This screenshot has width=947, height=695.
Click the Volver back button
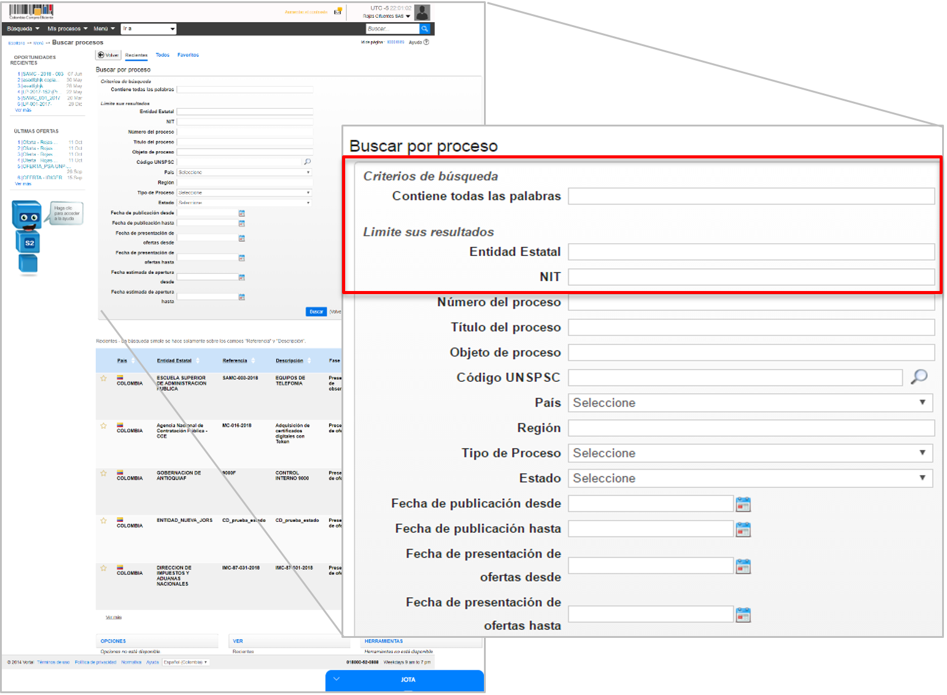(x=108, y=55)
